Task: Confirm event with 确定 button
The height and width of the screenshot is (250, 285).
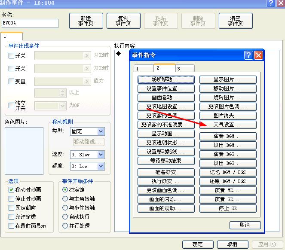Action: 198,244
